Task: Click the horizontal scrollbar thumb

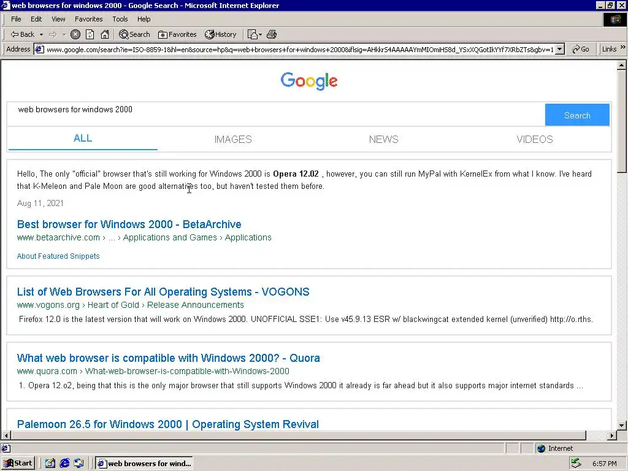Action: 299,435
